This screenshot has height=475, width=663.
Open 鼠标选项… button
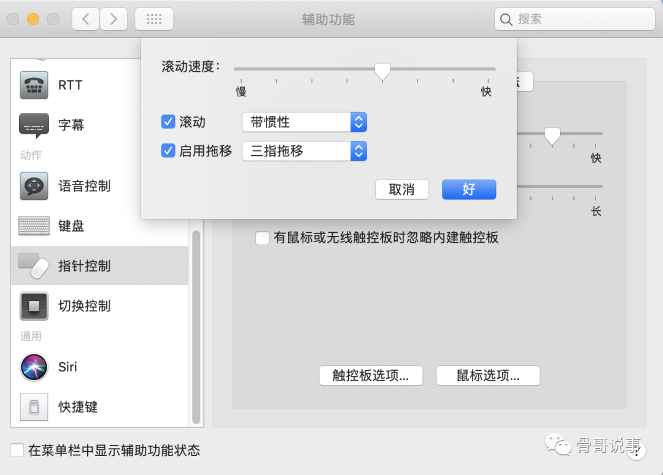point(488,375)
